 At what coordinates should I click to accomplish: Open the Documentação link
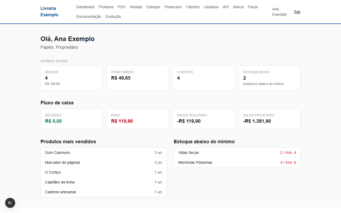89,17
